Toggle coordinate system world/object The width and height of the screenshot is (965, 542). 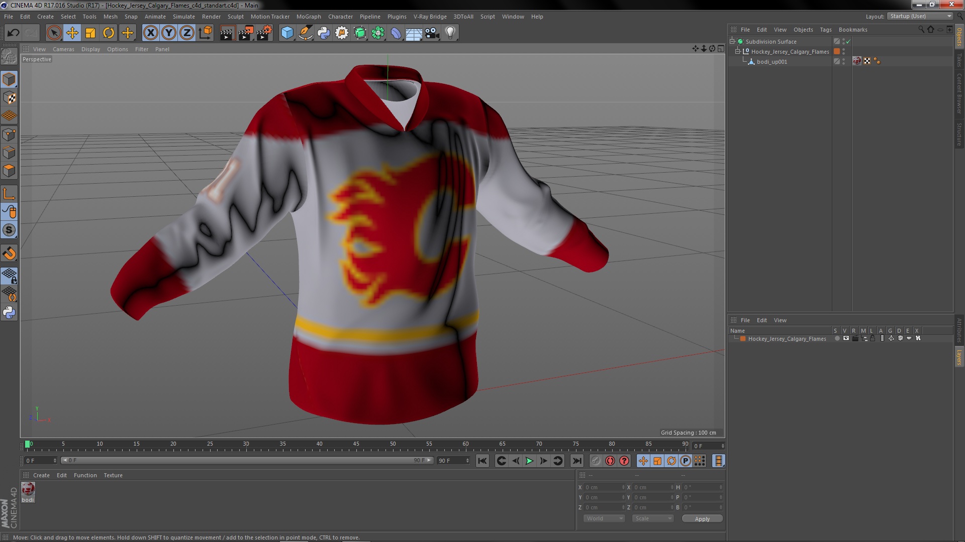pyautogui.click(x=205, y=33)
